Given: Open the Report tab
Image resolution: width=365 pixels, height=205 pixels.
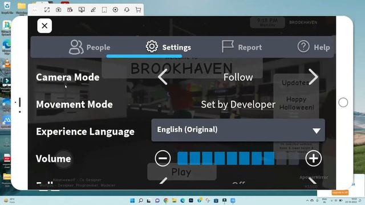Looking at the screenshot, I should (x=242, y=47).
